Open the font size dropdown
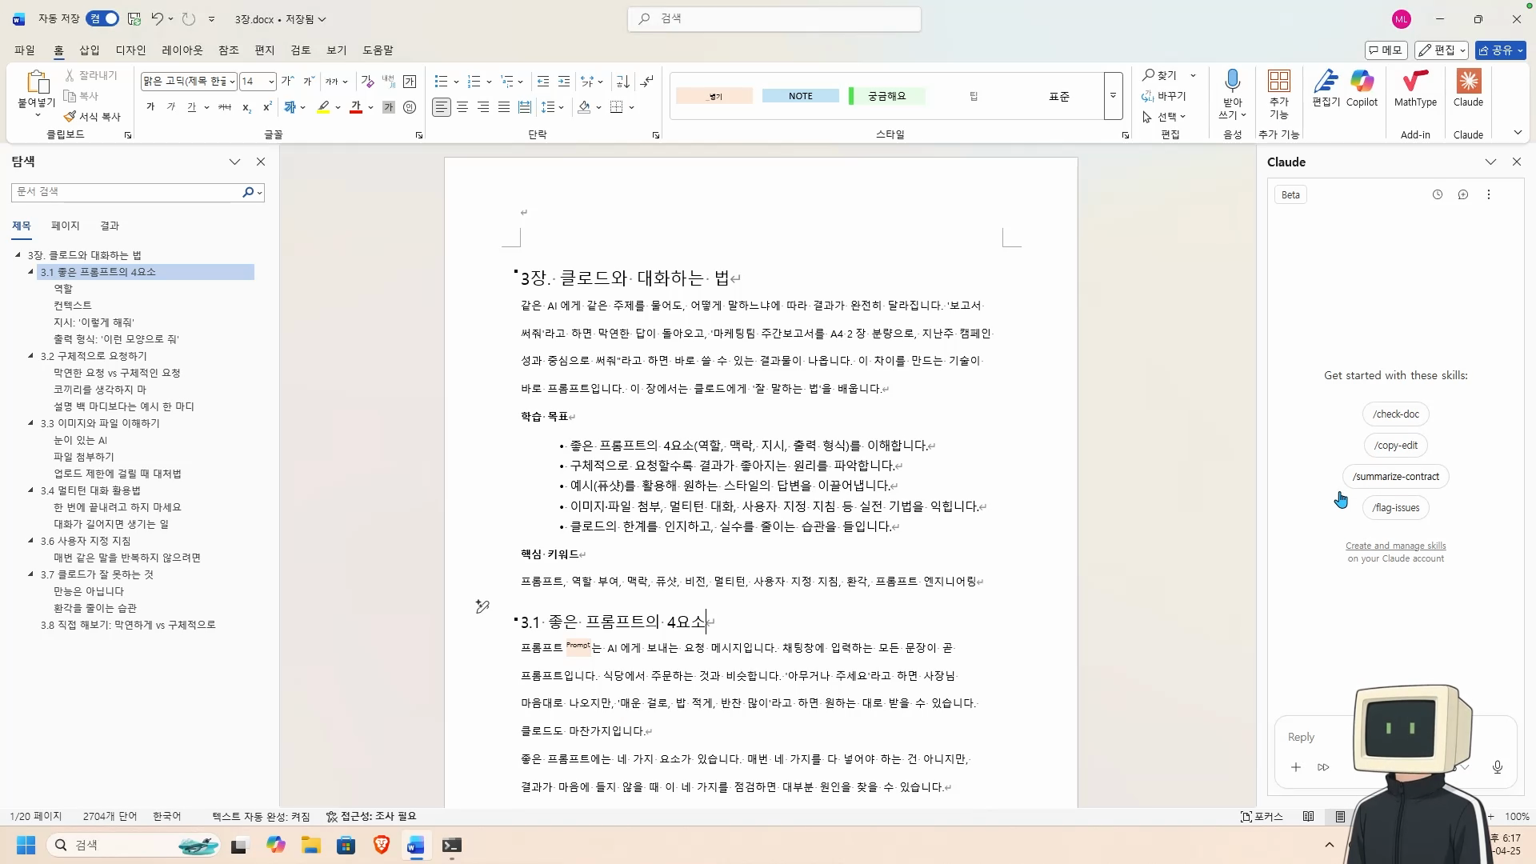1536x864 pixels. [x=271, y=82]
